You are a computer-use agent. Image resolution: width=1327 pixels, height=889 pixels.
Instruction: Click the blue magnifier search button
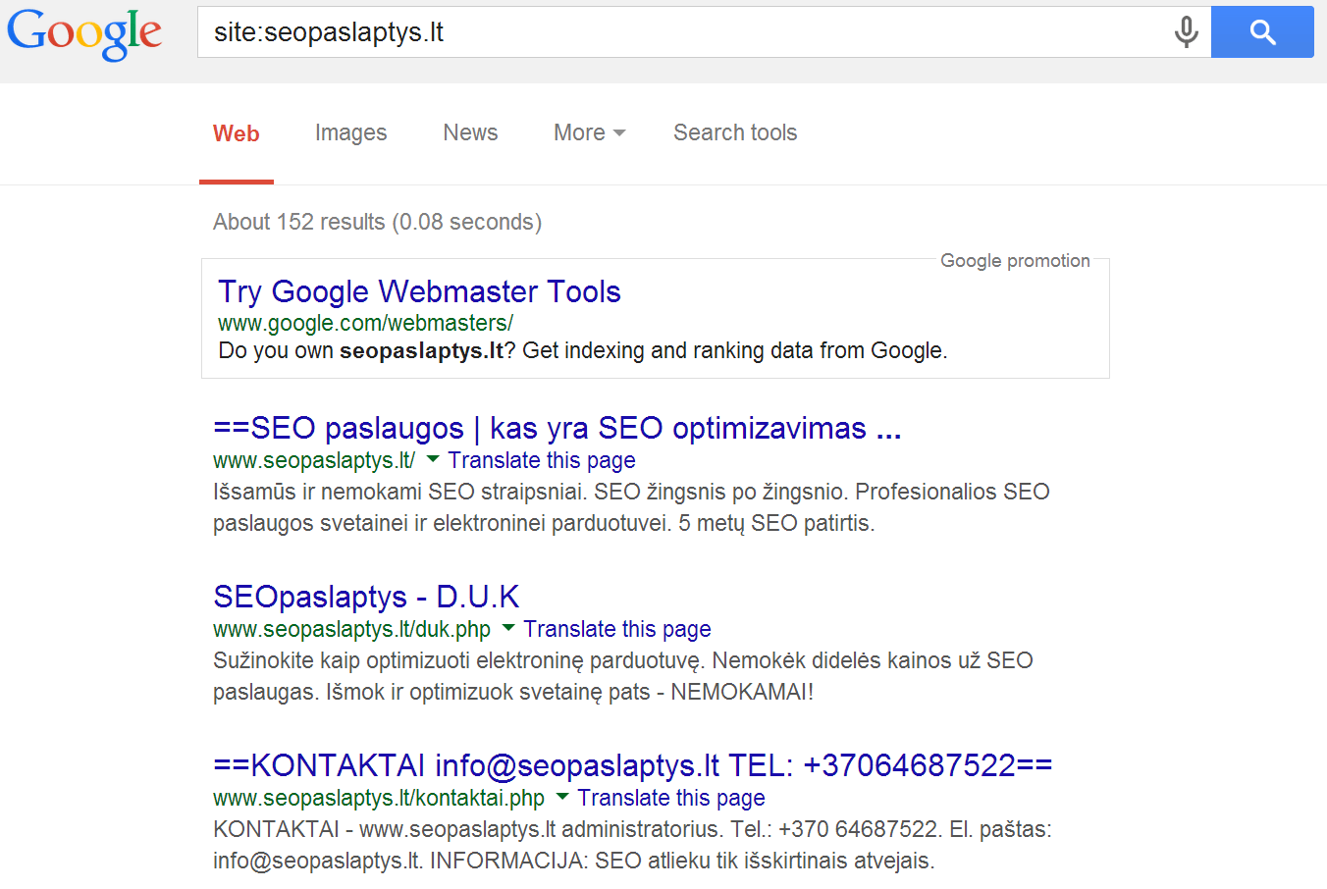tap(1262, 32)
